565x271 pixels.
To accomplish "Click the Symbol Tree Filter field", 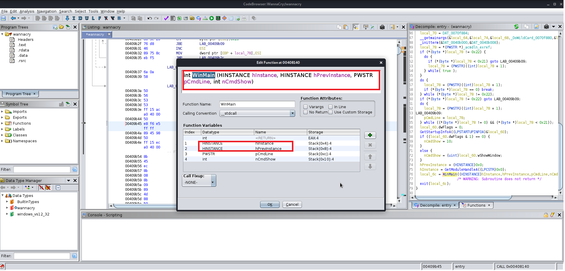I will pos(42,169).
